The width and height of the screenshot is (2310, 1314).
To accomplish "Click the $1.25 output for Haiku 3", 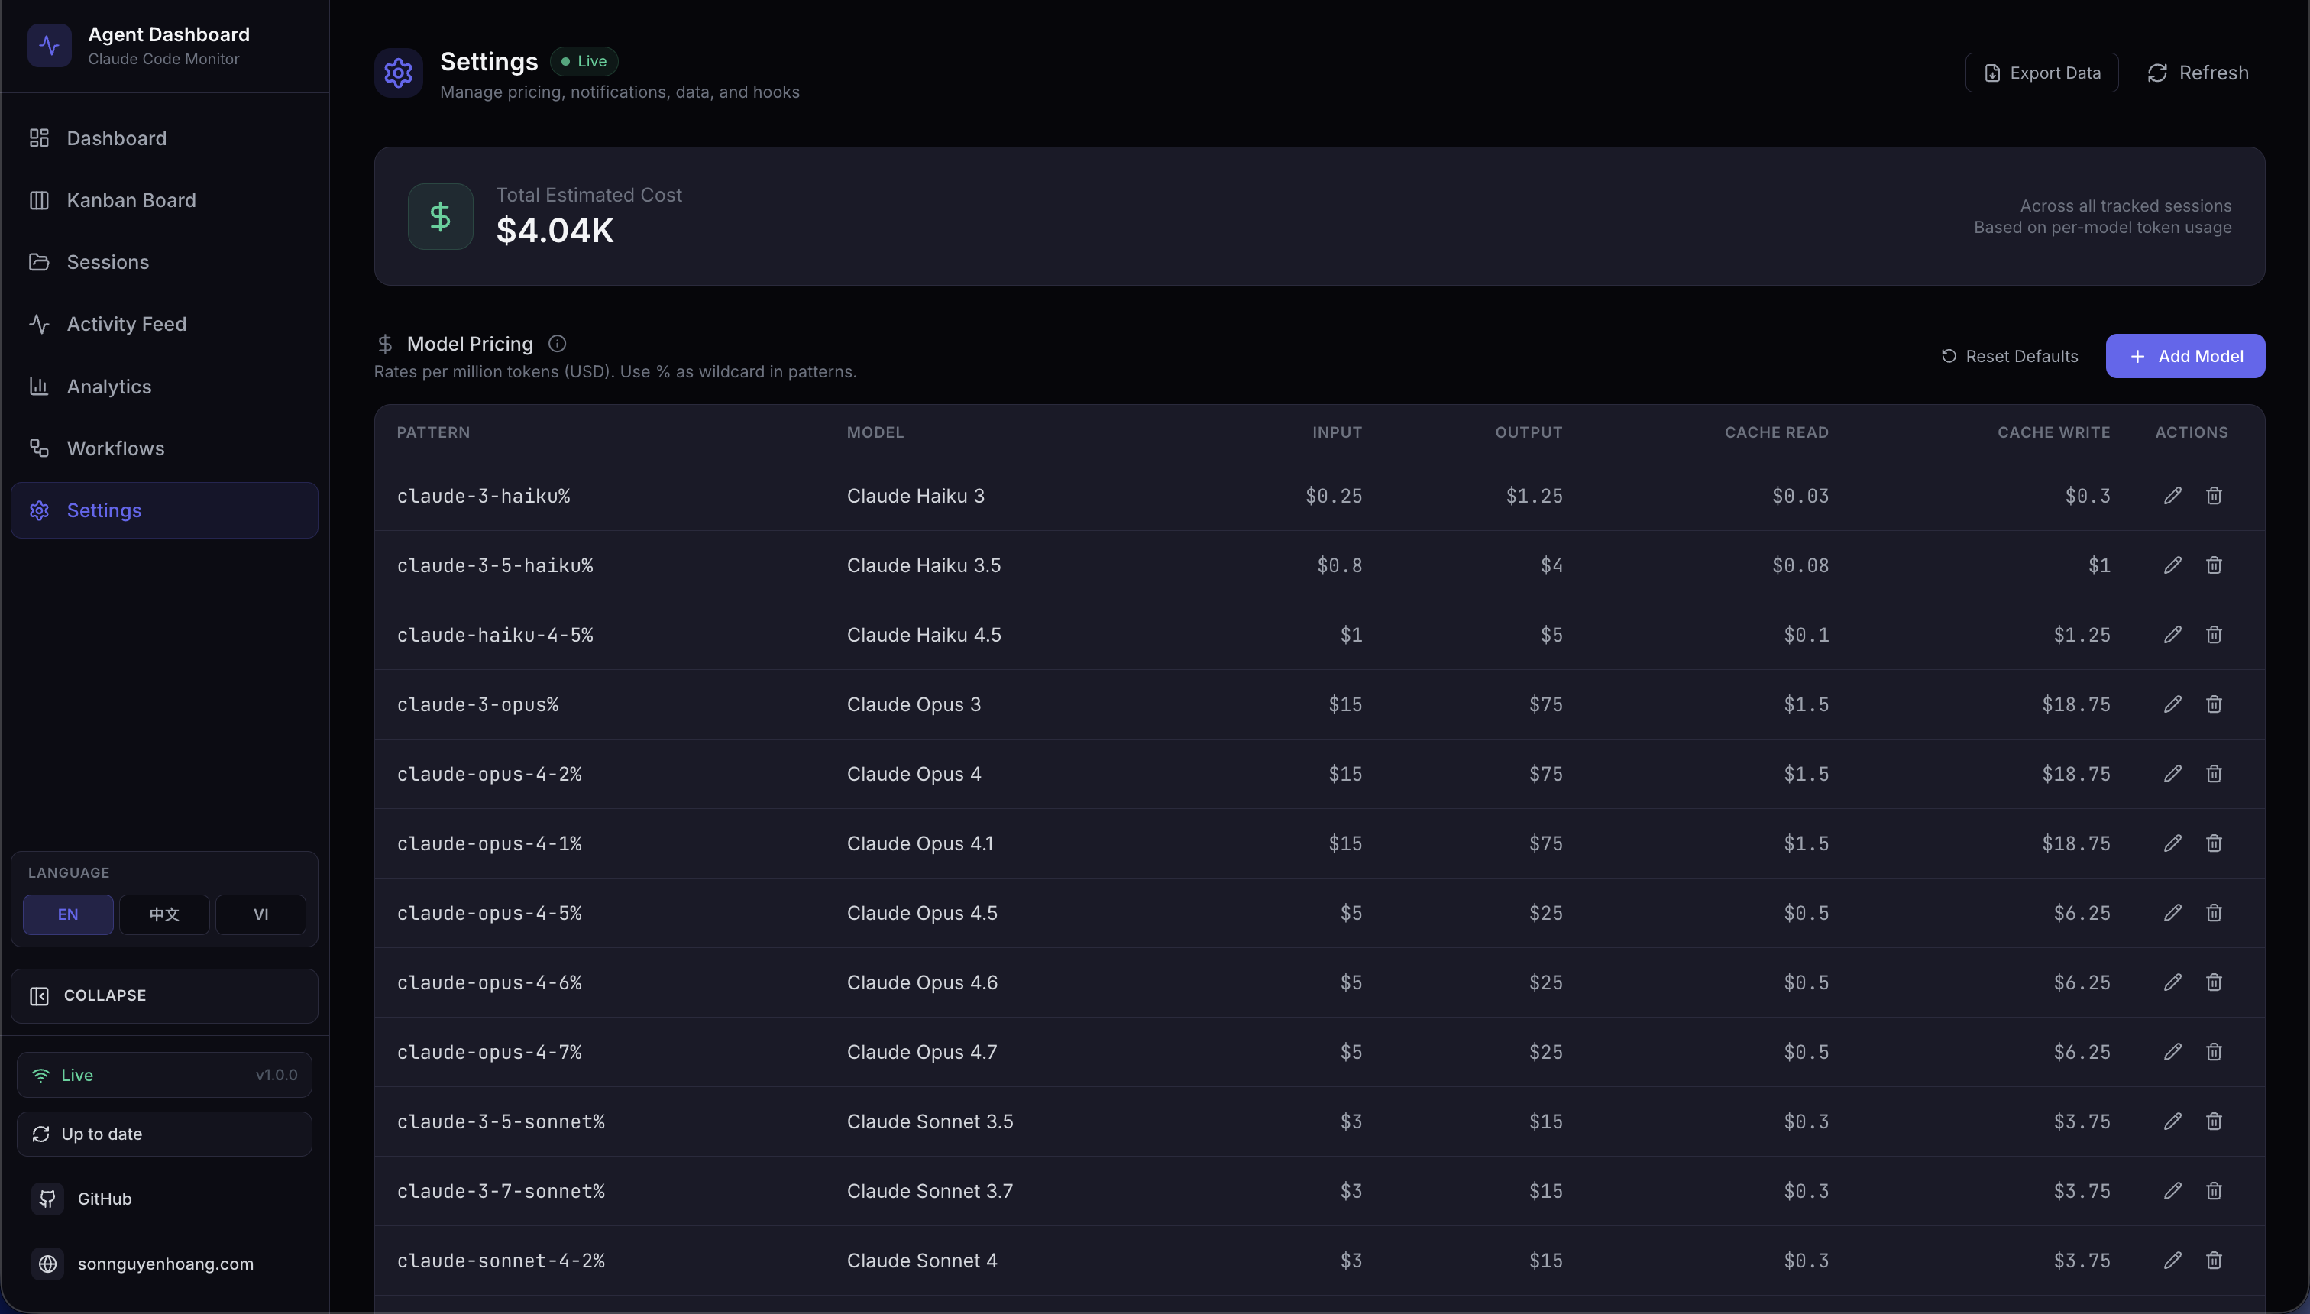I will (1534, 496).
